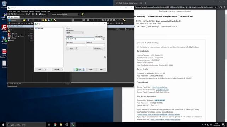Image resolution: width=227 pixels, height=127 pixels.
Task: Open the Session menu in WinSCP
Action: [32, 11]
